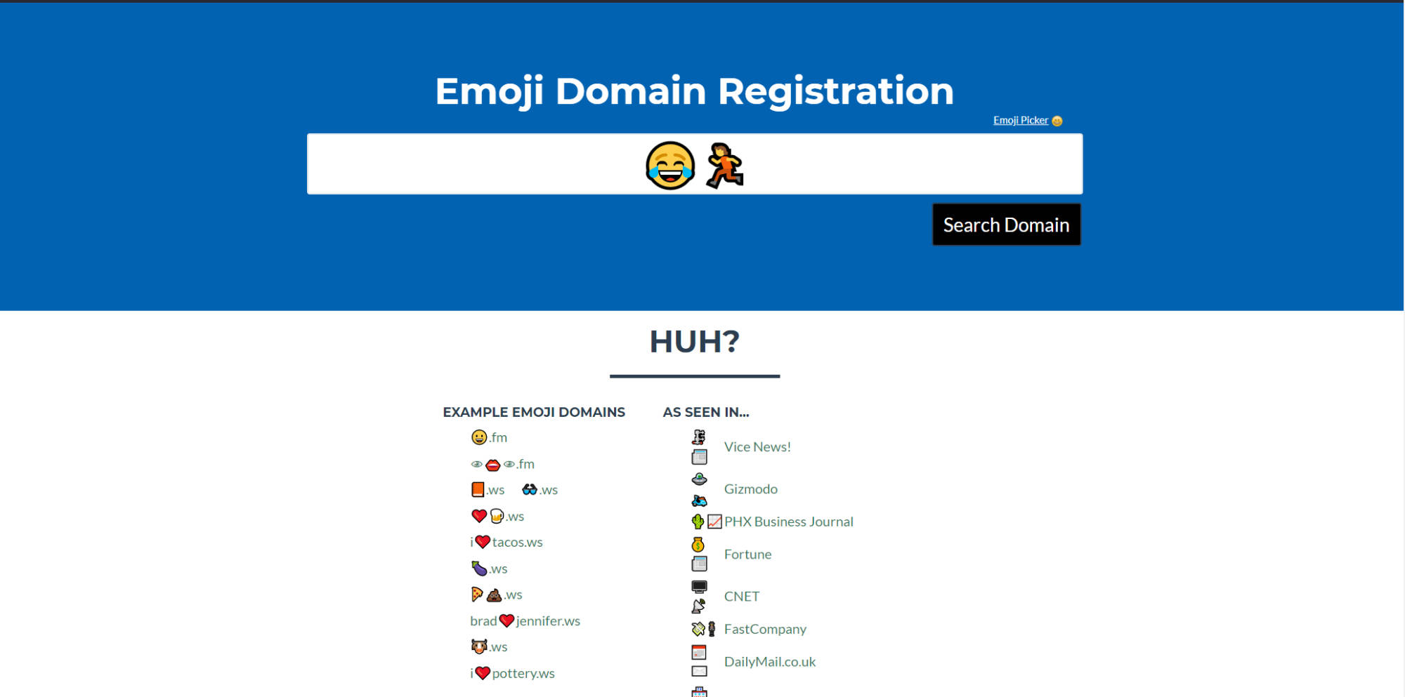Click the Search Domain button

[x=1006, y=225]
